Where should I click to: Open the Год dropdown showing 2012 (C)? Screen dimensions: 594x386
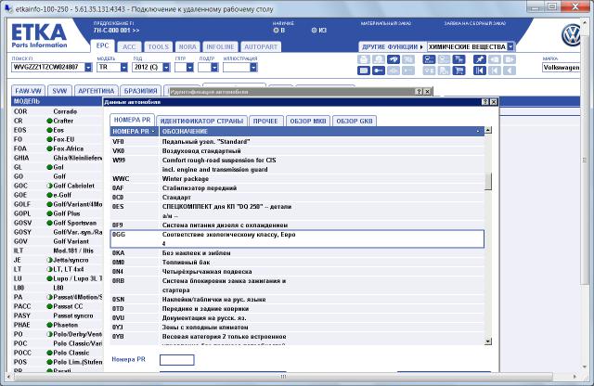(x=166, y=68)
